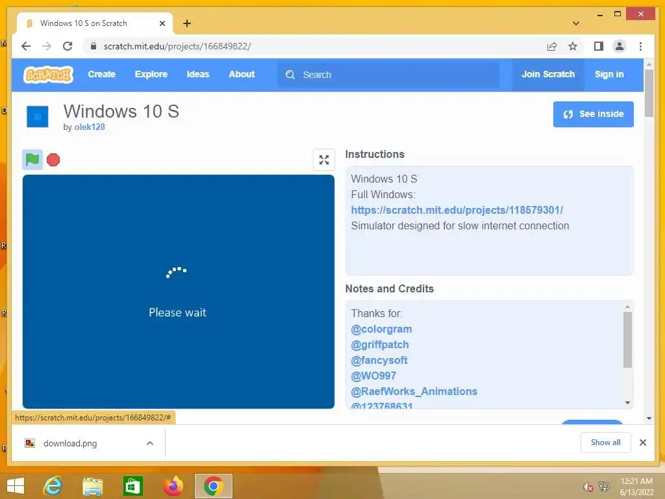Click the Windows 10 S project title
Viewport: 665px width, 499px height.
pyautogui.click(x=121, y=112)
